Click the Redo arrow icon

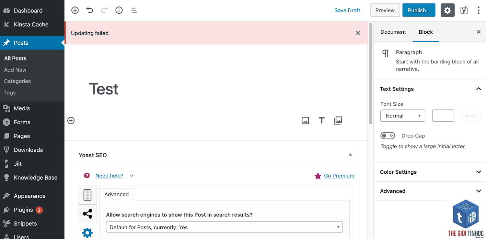pyautogui.click(x=104, y=10)
